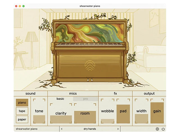180x135 pixels.
Task: Click the power icon
Action: 163,129
